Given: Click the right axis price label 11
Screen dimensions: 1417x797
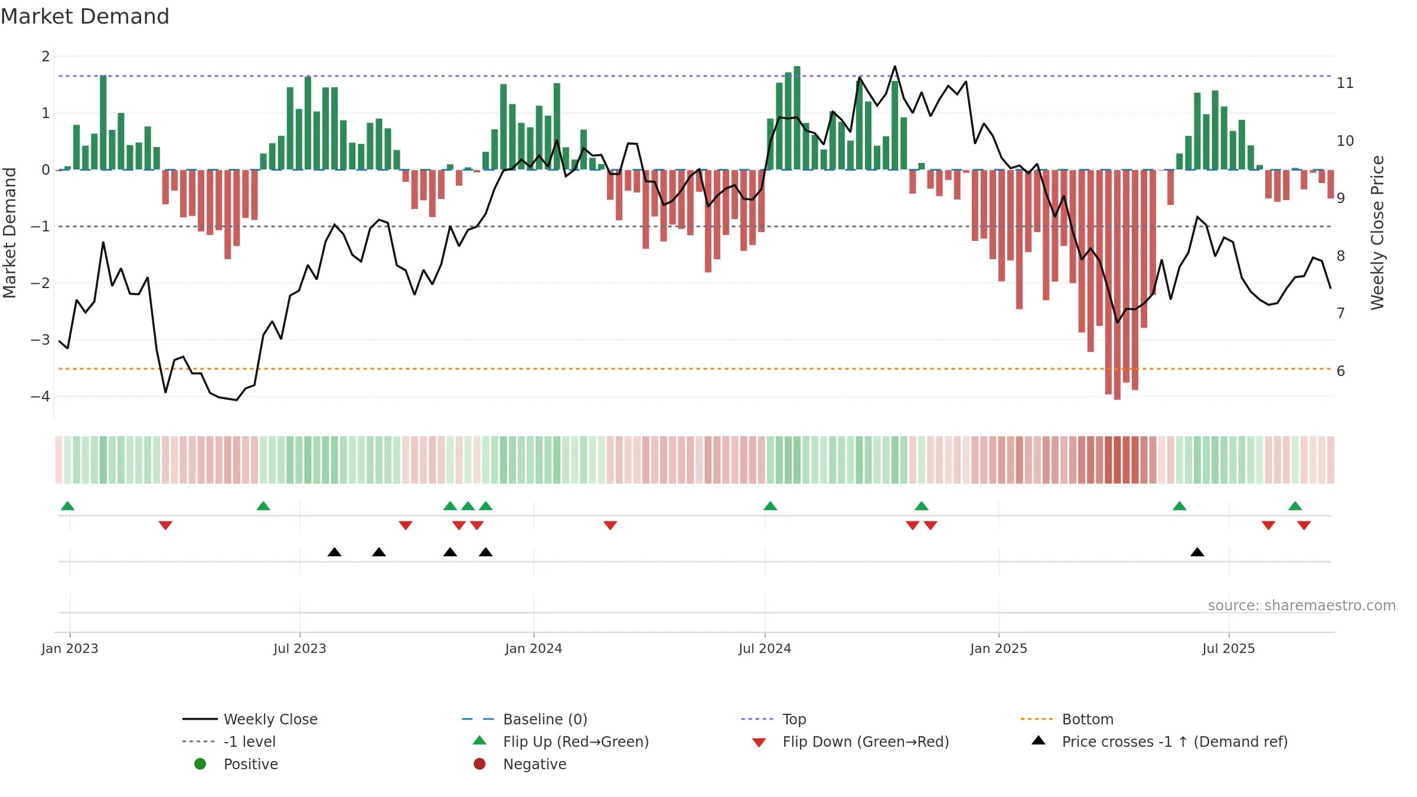Looking at the screenshot, I should pos(1345,83).
